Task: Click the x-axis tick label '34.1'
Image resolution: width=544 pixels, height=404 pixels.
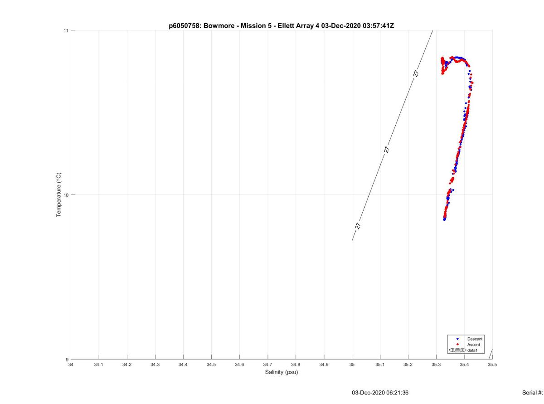Action: click(x=99, y=364)
